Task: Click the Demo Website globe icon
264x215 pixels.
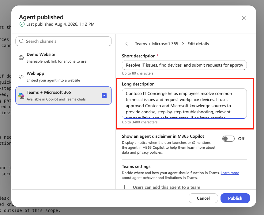Action: [x=21, y=58]
